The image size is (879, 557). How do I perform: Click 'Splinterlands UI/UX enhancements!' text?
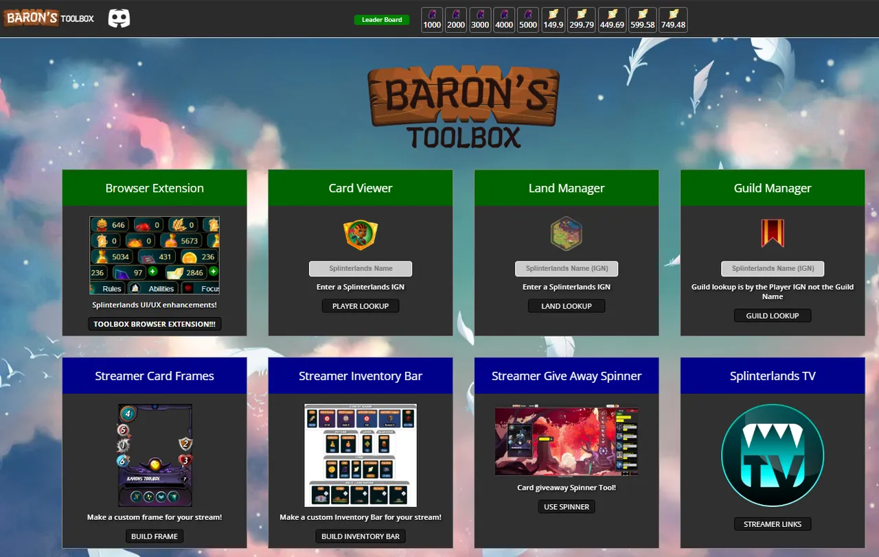coord(155,305)
